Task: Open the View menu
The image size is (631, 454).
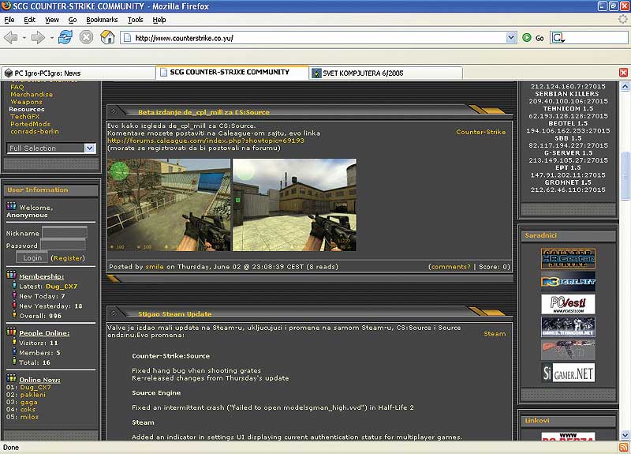Action: [x=52, y=20]
